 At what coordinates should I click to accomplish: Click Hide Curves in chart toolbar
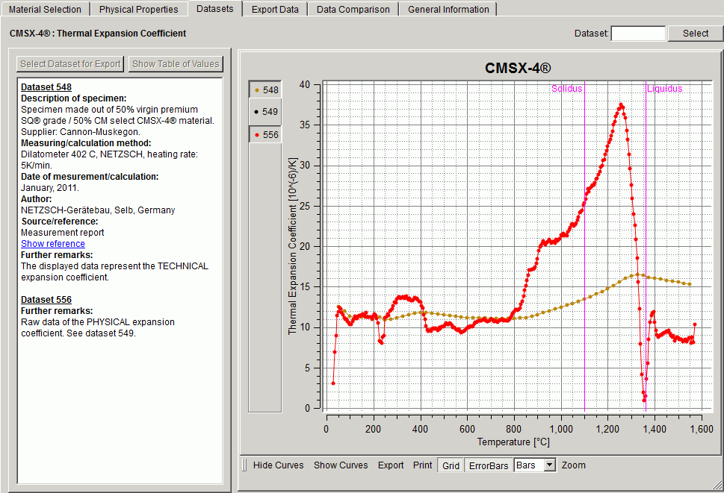coord(279,465)
